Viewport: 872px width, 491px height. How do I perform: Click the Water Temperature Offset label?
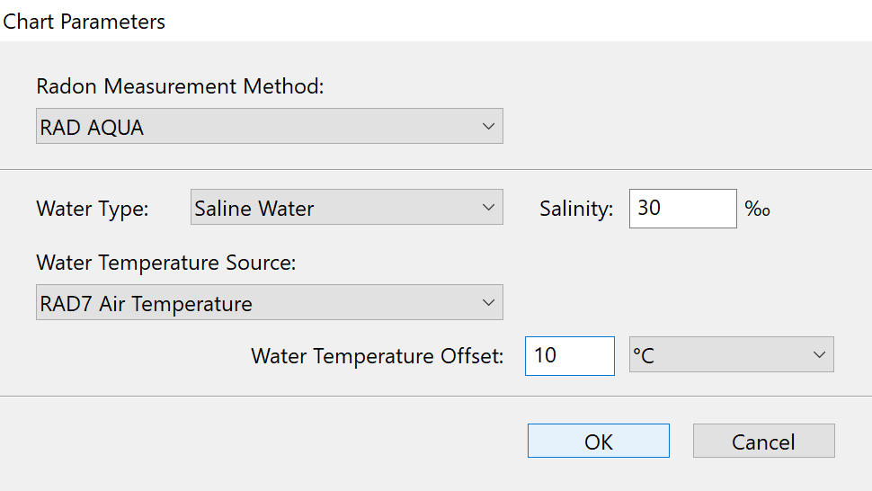pyautogui.click(x=378, y=356)
